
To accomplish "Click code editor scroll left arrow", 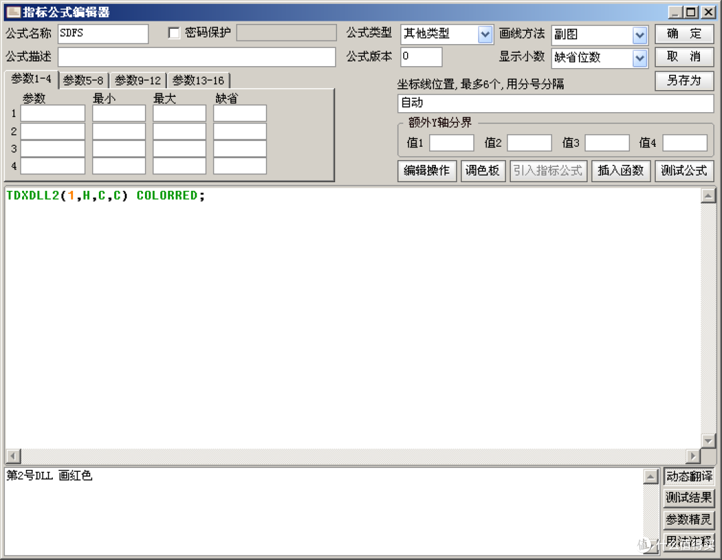I will click(13, 456).
